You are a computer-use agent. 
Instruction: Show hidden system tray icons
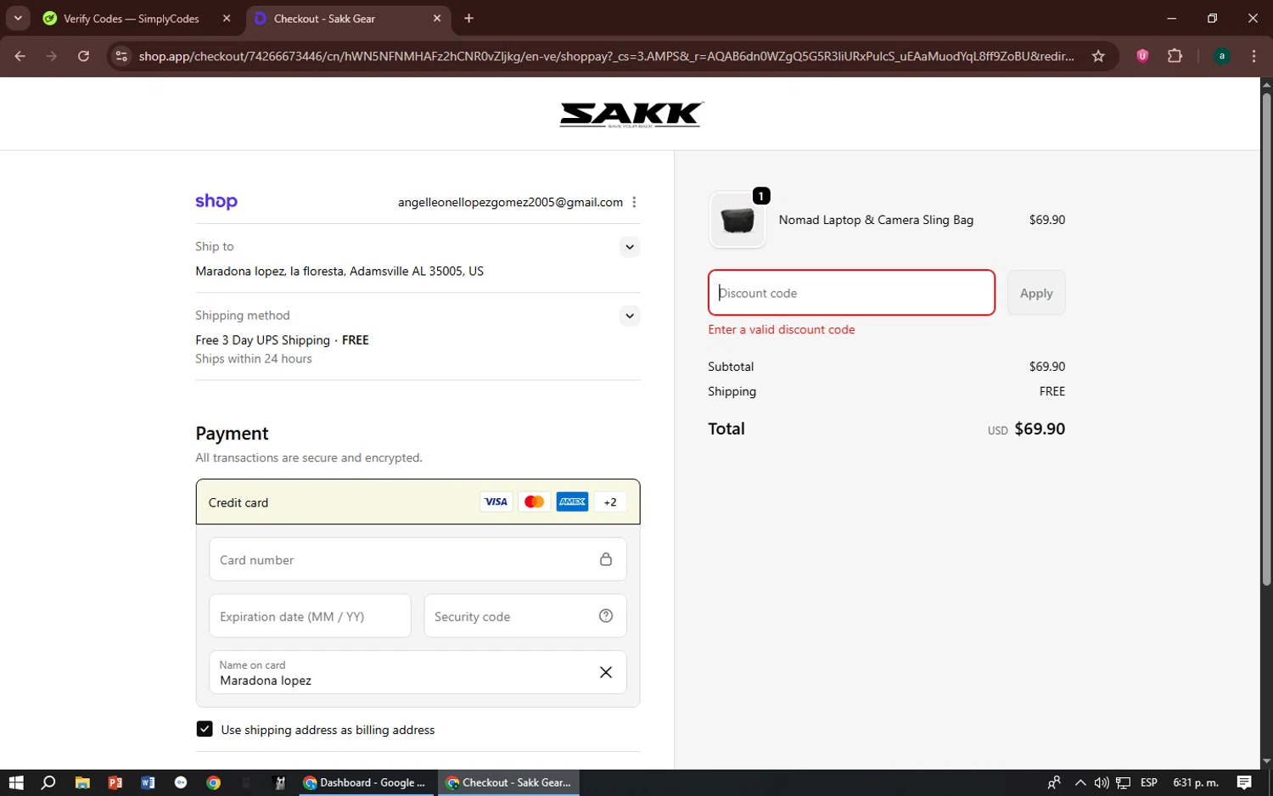point(1080,782)
